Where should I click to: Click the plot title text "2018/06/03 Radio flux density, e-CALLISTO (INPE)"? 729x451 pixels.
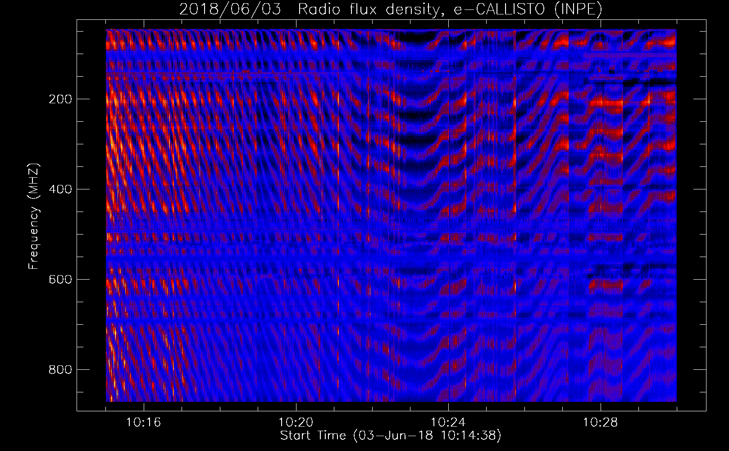391,9
